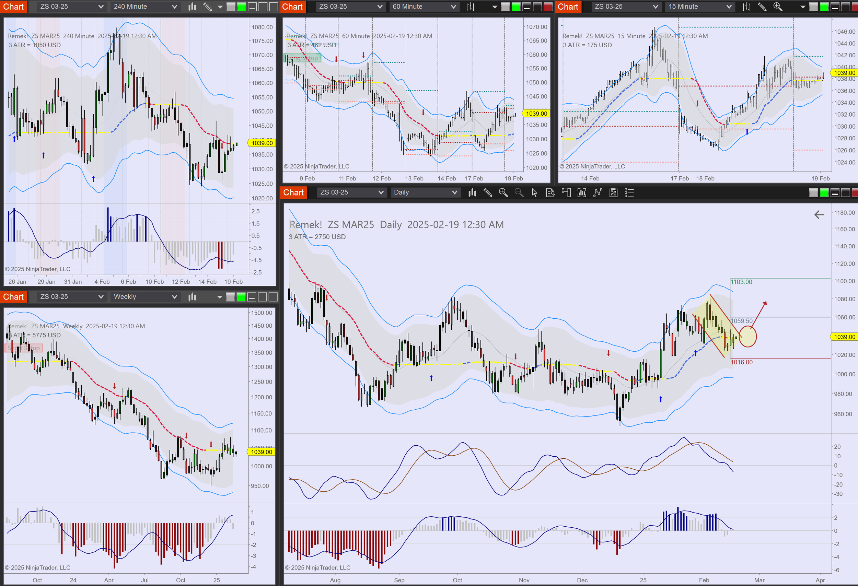Open Data Box icon in Daily chart toolbar

pos(550,192)
